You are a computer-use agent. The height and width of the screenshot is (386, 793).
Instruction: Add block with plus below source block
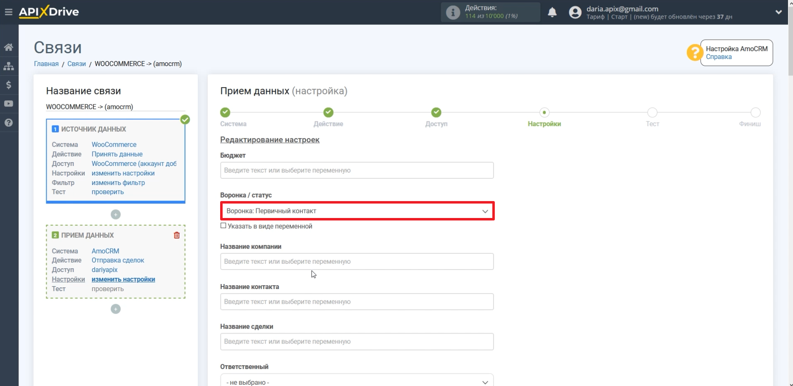point(116,214)
